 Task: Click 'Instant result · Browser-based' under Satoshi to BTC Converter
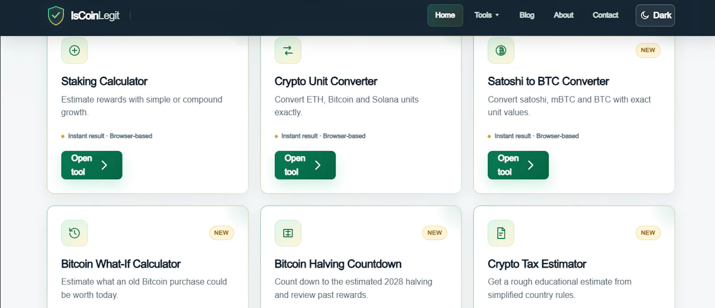[536, 136]
